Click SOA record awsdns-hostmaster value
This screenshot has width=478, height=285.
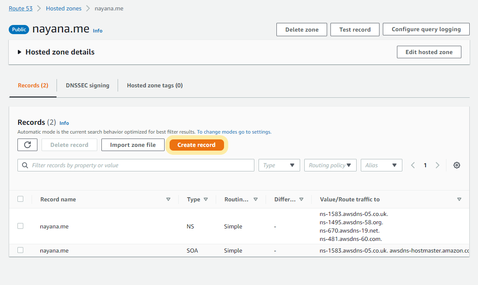[x=394, y=250]
